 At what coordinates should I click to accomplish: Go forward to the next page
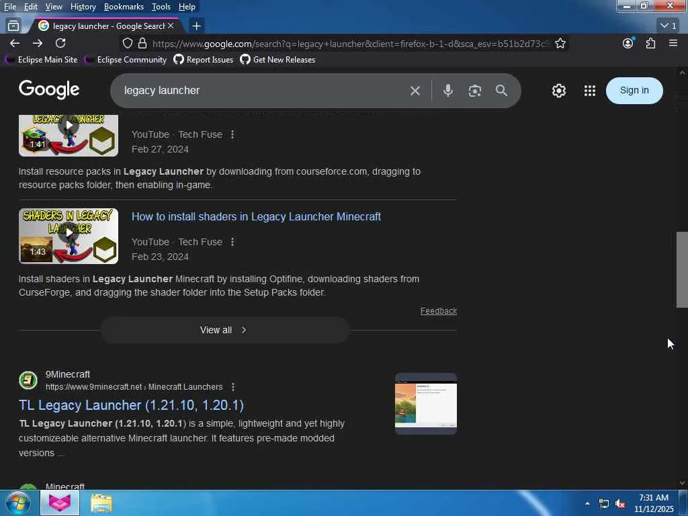(38, 43)
